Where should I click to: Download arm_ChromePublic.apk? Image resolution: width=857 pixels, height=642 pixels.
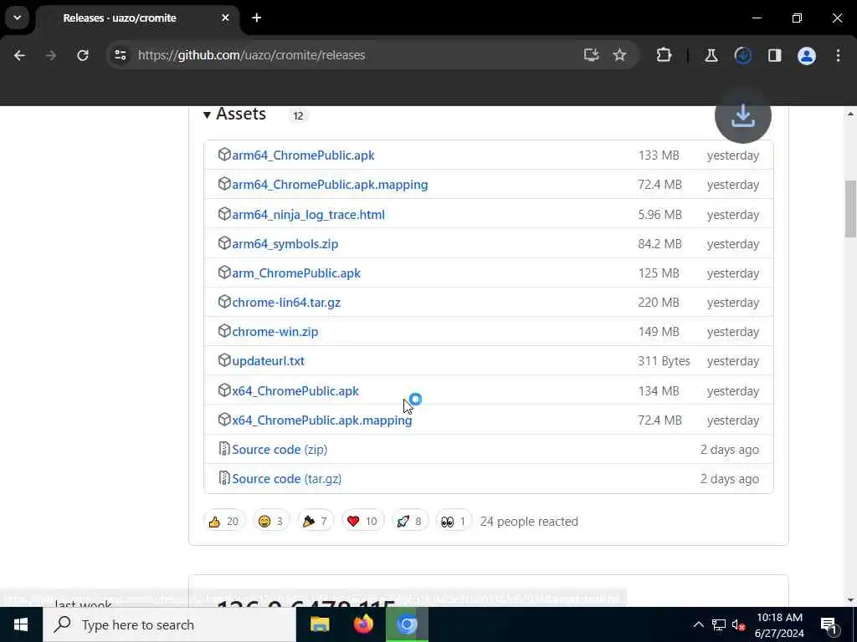pos(296,273)
